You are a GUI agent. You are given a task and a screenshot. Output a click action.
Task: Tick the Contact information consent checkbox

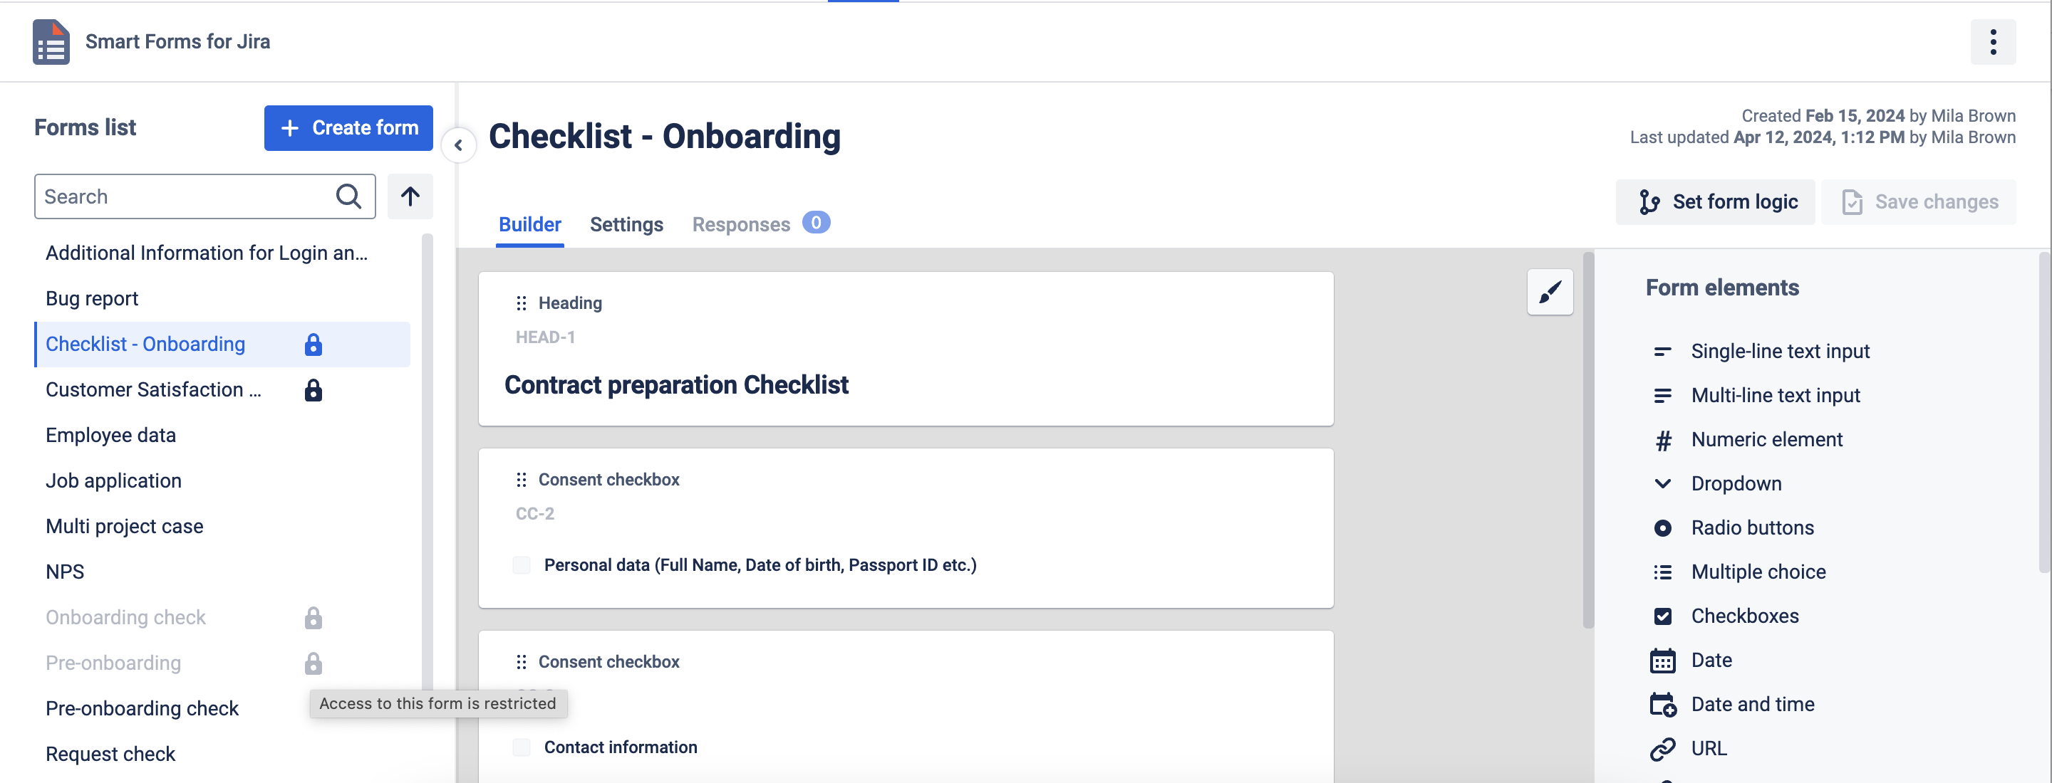pyautogui.click(x=522, y=747)
